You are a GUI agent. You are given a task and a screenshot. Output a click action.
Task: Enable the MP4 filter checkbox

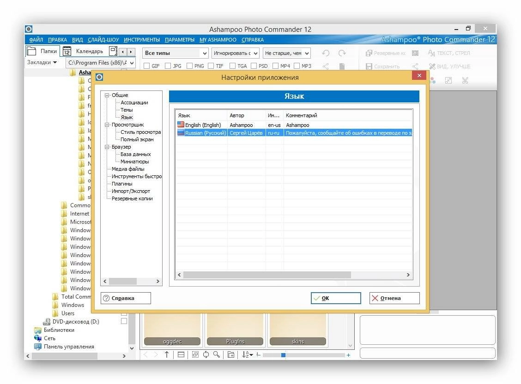[275, 66]
